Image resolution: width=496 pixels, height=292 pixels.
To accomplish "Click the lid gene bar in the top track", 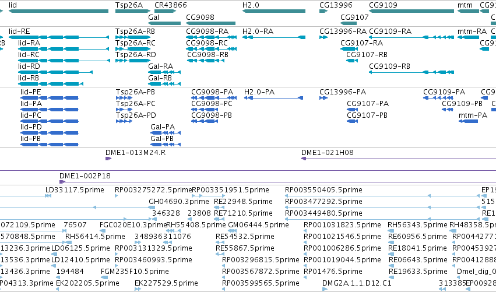I will [58, 11].
